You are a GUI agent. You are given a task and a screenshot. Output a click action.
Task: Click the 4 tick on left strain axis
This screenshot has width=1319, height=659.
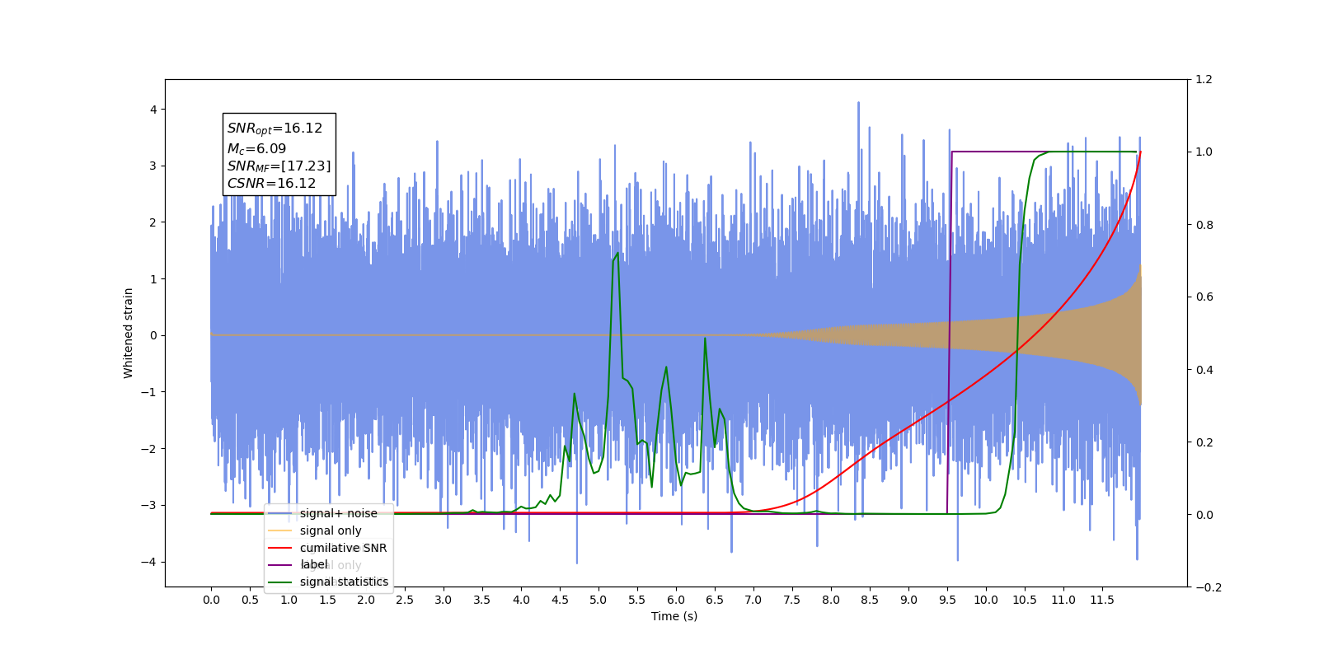coord(153,110)
